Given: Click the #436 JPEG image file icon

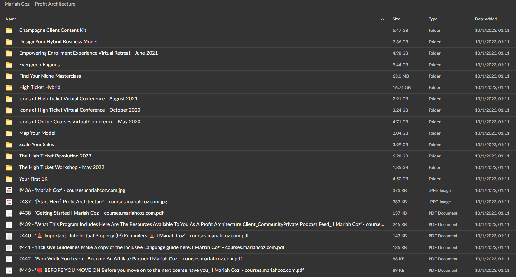Looking at the screenshot, I should click(9, 191).
